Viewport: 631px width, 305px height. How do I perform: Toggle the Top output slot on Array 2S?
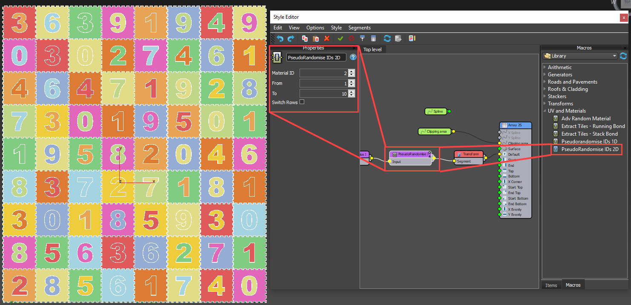[500, 170]
